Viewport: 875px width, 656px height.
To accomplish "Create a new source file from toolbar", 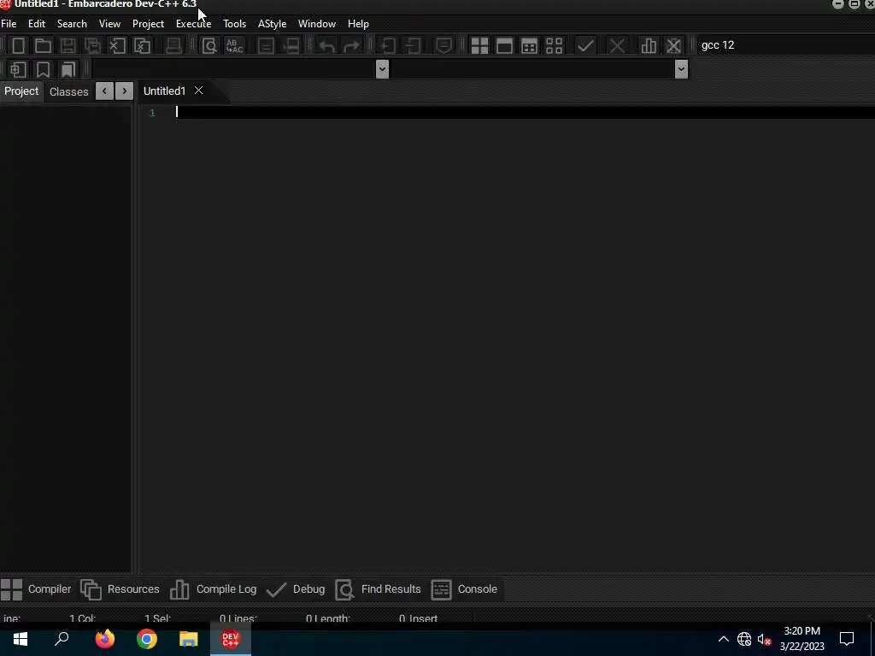I will 19,46.
